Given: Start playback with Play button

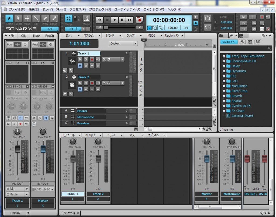Looking at the screenshot, I should tap(115, 20).
